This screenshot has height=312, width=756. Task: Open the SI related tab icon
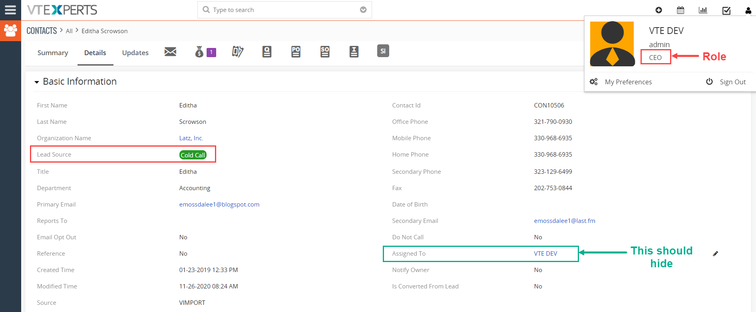coord(383,51)
